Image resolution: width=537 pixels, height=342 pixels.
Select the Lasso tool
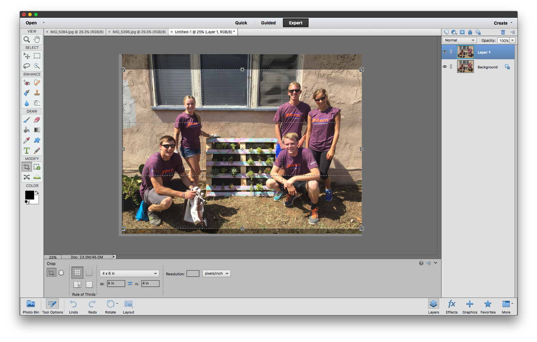[27, 66]
